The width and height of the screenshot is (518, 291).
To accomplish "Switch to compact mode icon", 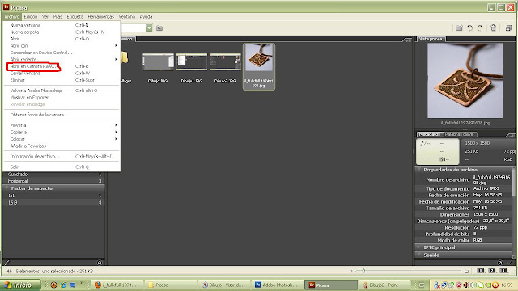I will pos(508,28).
